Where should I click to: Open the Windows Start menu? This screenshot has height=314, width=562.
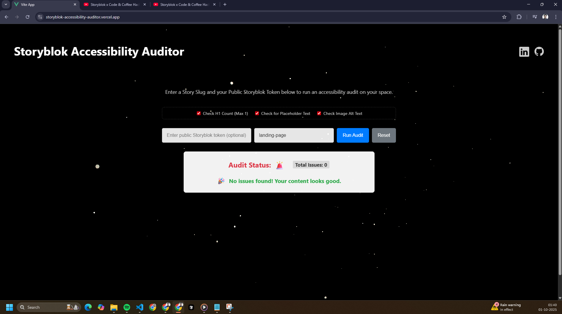[9, 307]
